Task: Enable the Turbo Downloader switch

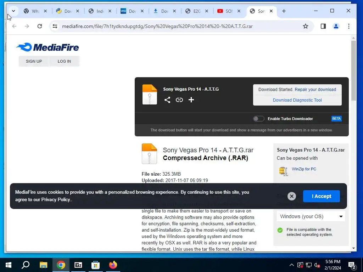Action: 258,119
